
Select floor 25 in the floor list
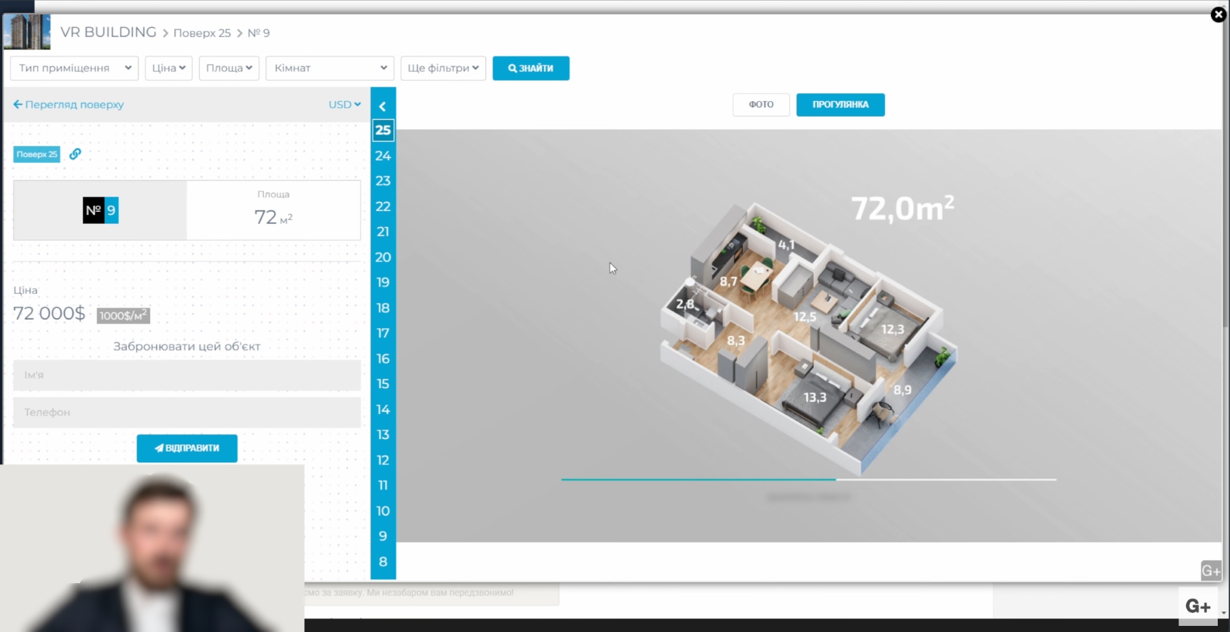383,130
